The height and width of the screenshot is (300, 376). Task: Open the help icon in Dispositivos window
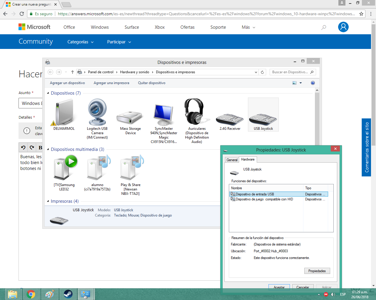(313, 83)
